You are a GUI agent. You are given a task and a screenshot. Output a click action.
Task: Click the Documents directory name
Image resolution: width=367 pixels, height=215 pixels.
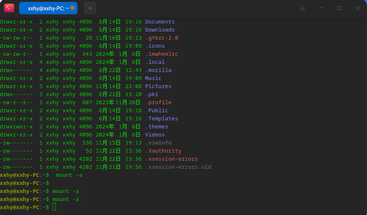(160, 22)
